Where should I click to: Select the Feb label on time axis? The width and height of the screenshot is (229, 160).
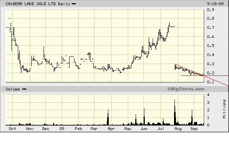[x=78, y=129]
